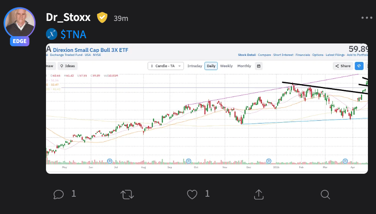Viewport: 376px width, 214px height.
Task: Open the three-dot post options menu
Action: [x=367, y=18]
